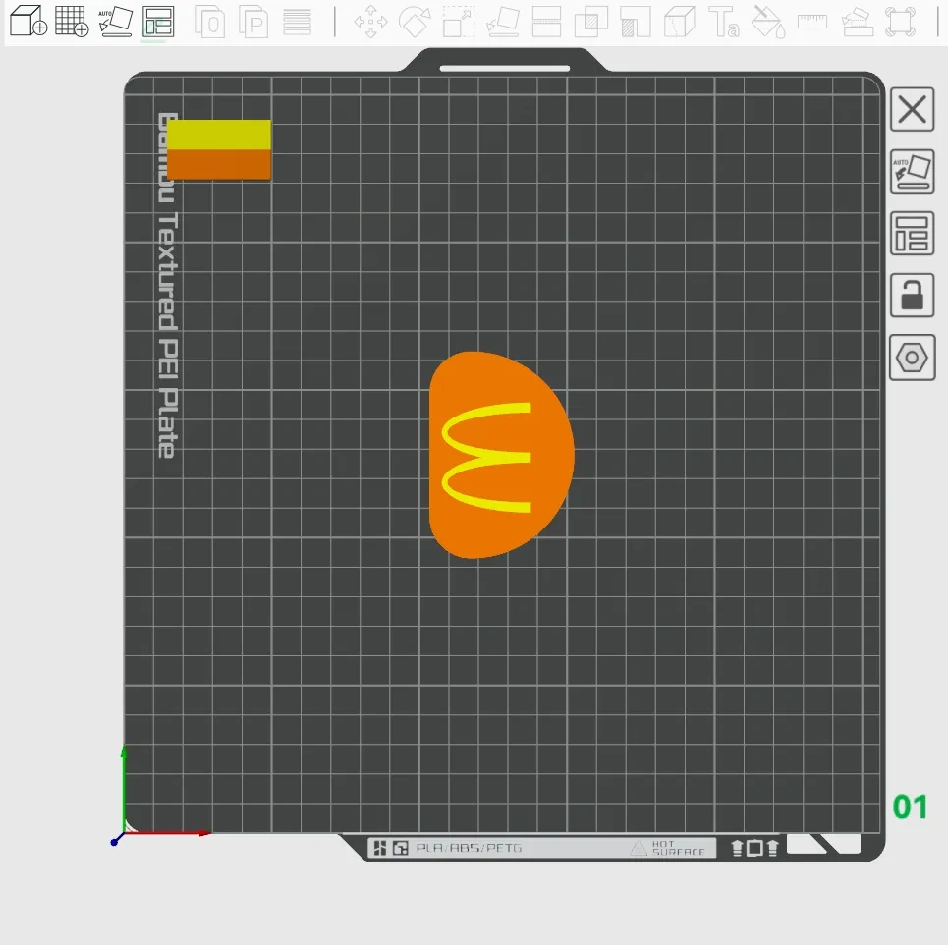948x945 pixels.
Task: Arrange objects on plate 01
Action: (912, 234)
